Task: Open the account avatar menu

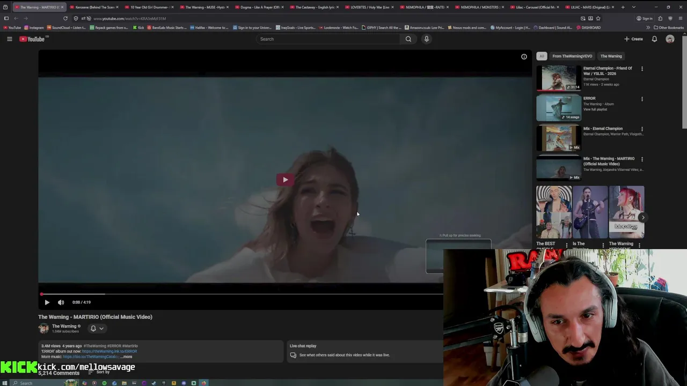Action: click(x=670, y=39)
